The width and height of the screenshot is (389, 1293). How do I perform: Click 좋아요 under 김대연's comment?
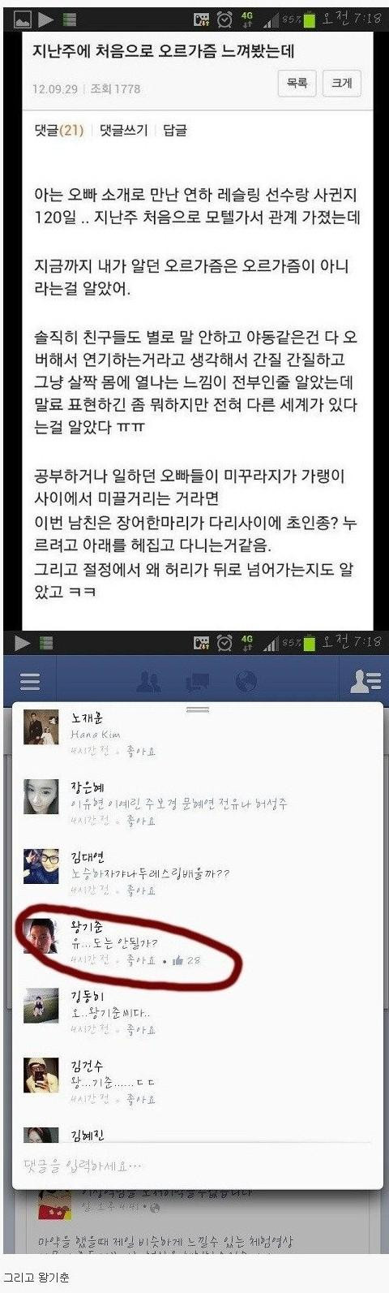pyautogui.click(x=141, y=890)
